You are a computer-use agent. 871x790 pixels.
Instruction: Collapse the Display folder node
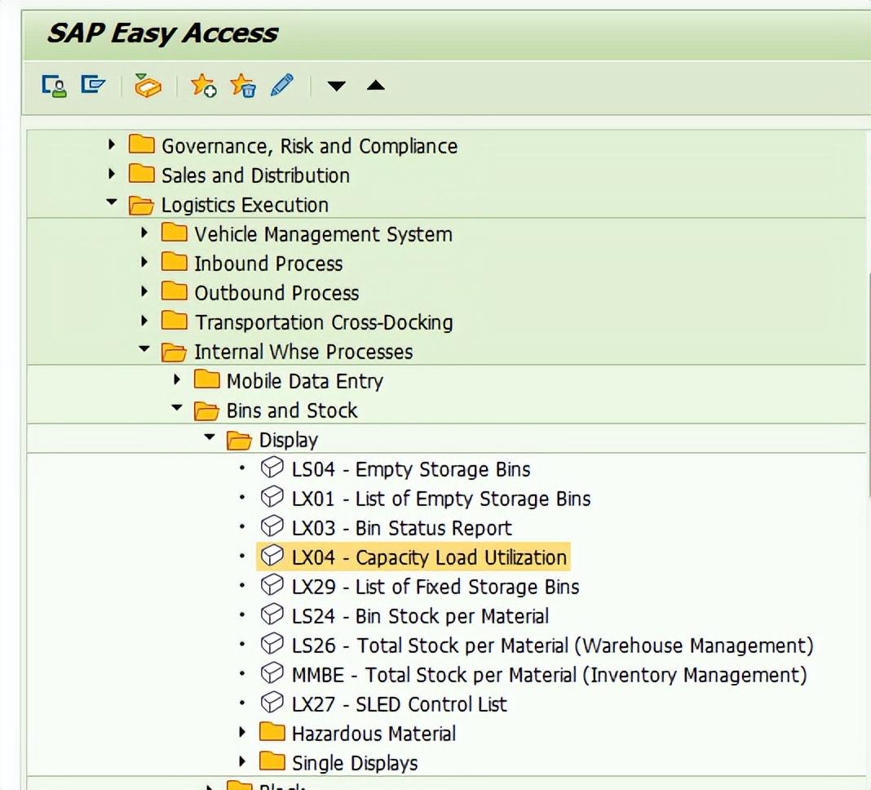click(x=209, y=439)
